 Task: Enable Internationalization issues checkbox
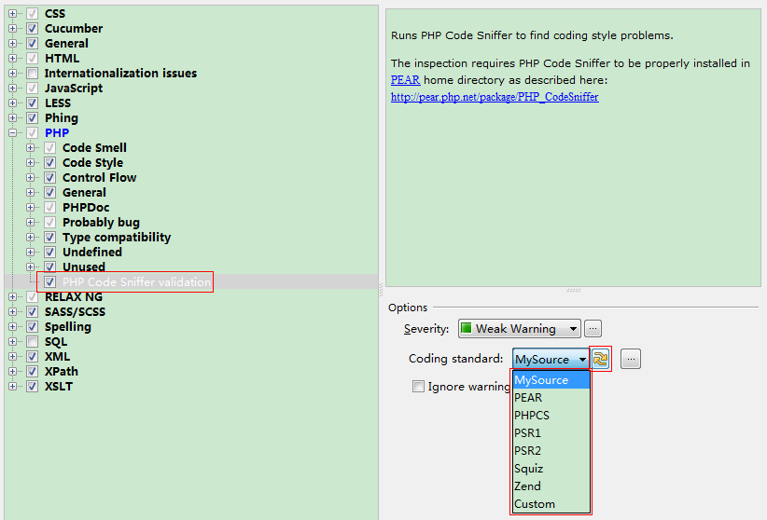coord(33,74)
